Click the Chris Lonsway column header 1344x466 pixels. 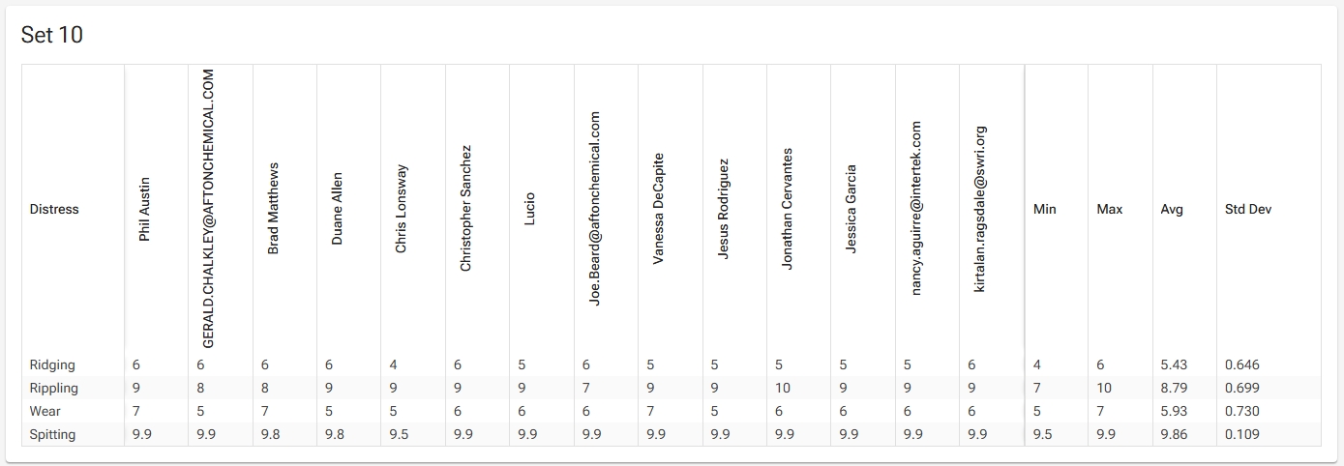point(402,209)
